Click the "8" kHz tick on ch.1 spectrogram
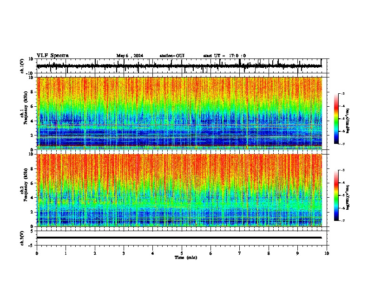Viewport: 368px width, 284px height. click(x=32, y=92)
